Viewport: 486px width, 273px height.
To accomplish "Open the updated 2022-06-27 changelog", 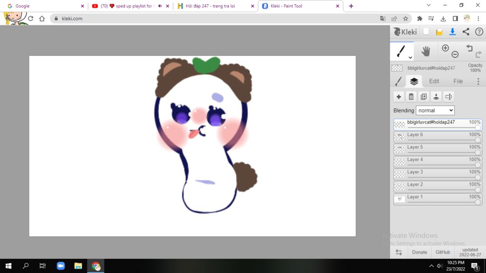I will [470, 252].
